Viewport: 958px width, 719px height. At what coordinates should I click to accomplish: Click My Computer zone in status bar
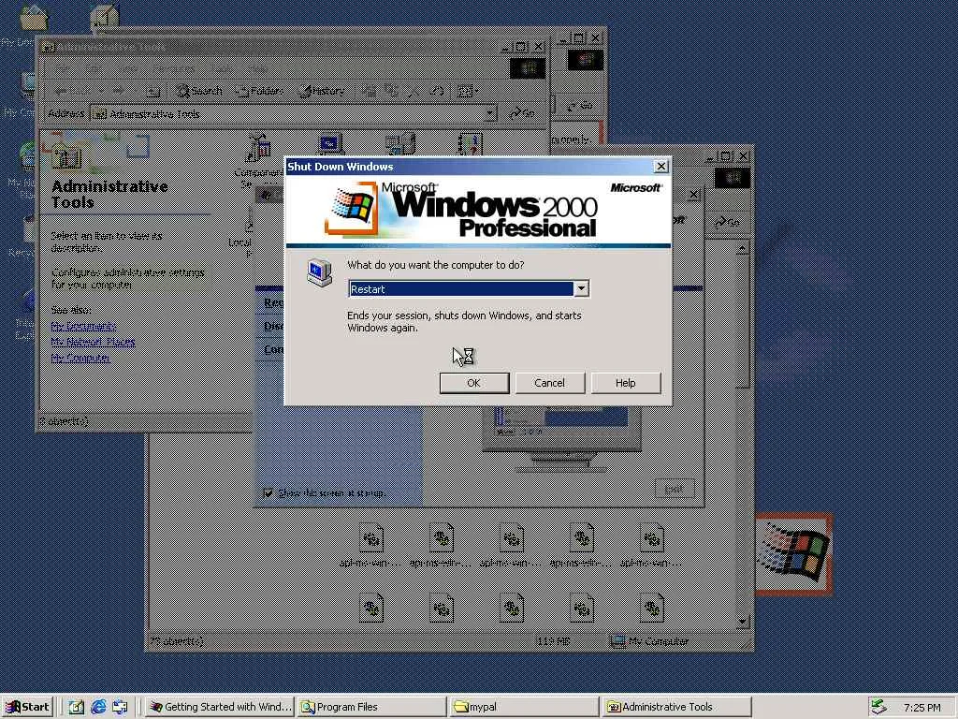(x=650, y=640)
